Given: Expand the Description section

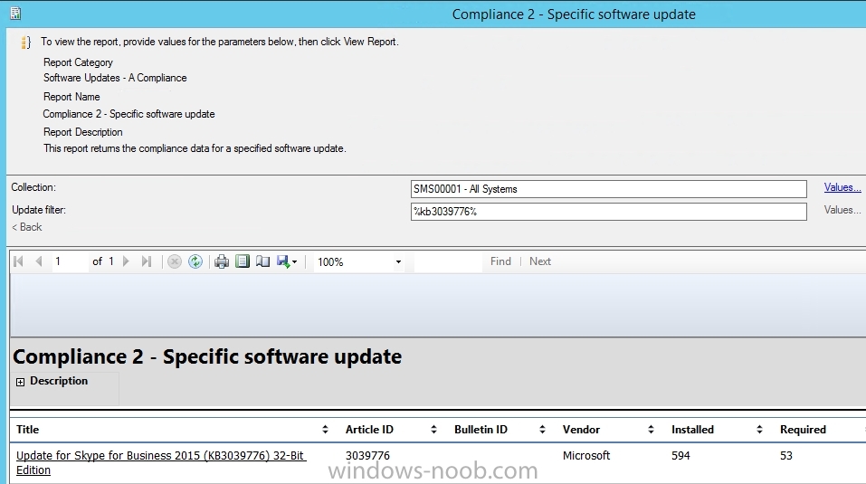Looking at the screenshot, I should tap(21, 382).
